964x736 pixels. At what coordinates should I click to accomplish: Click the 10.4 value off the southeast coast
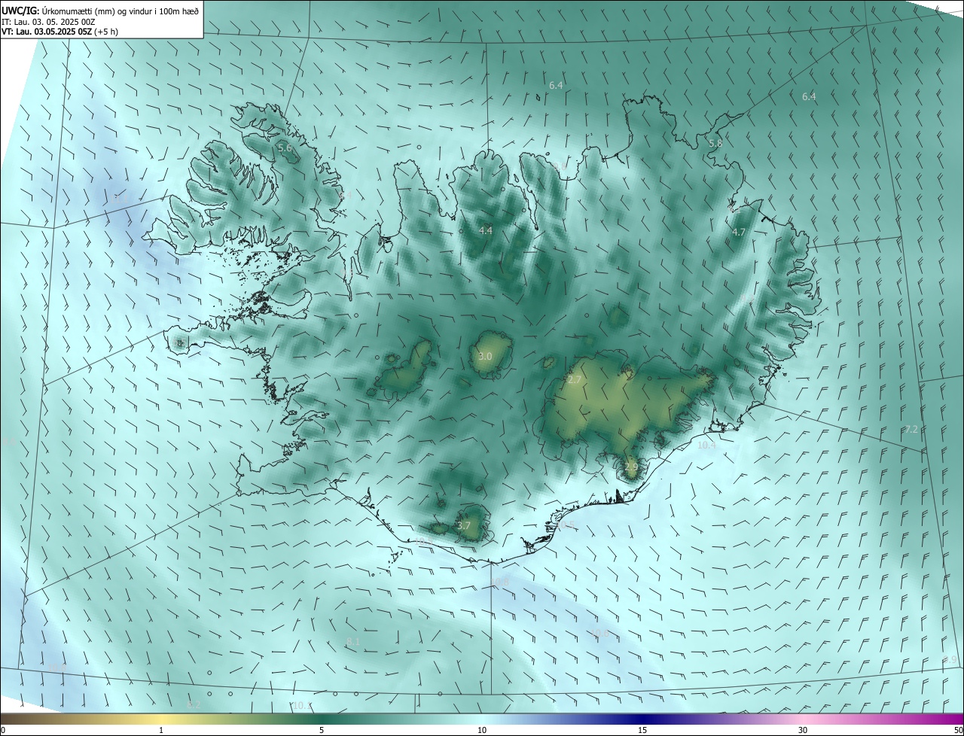(706, 445)
